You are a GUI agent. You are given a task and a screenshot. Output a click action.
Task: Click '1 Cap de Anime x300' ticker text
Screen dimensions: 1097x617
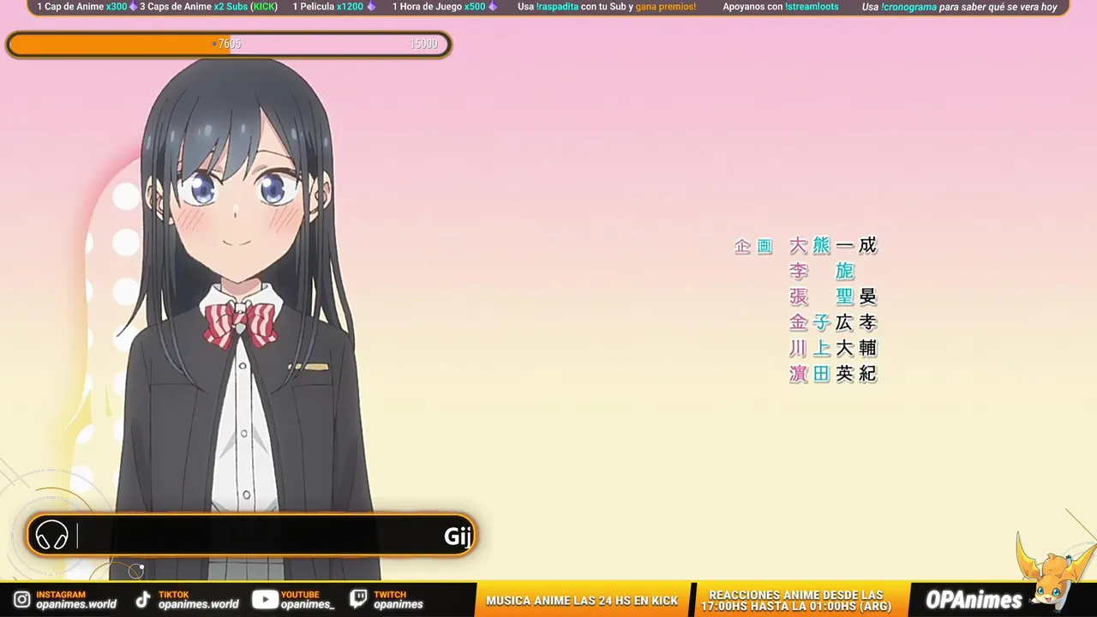point(82,7)
